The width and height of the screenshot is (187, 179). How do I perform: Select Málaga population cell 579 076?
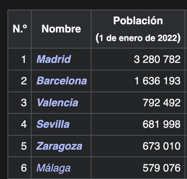tap(138, 168)
